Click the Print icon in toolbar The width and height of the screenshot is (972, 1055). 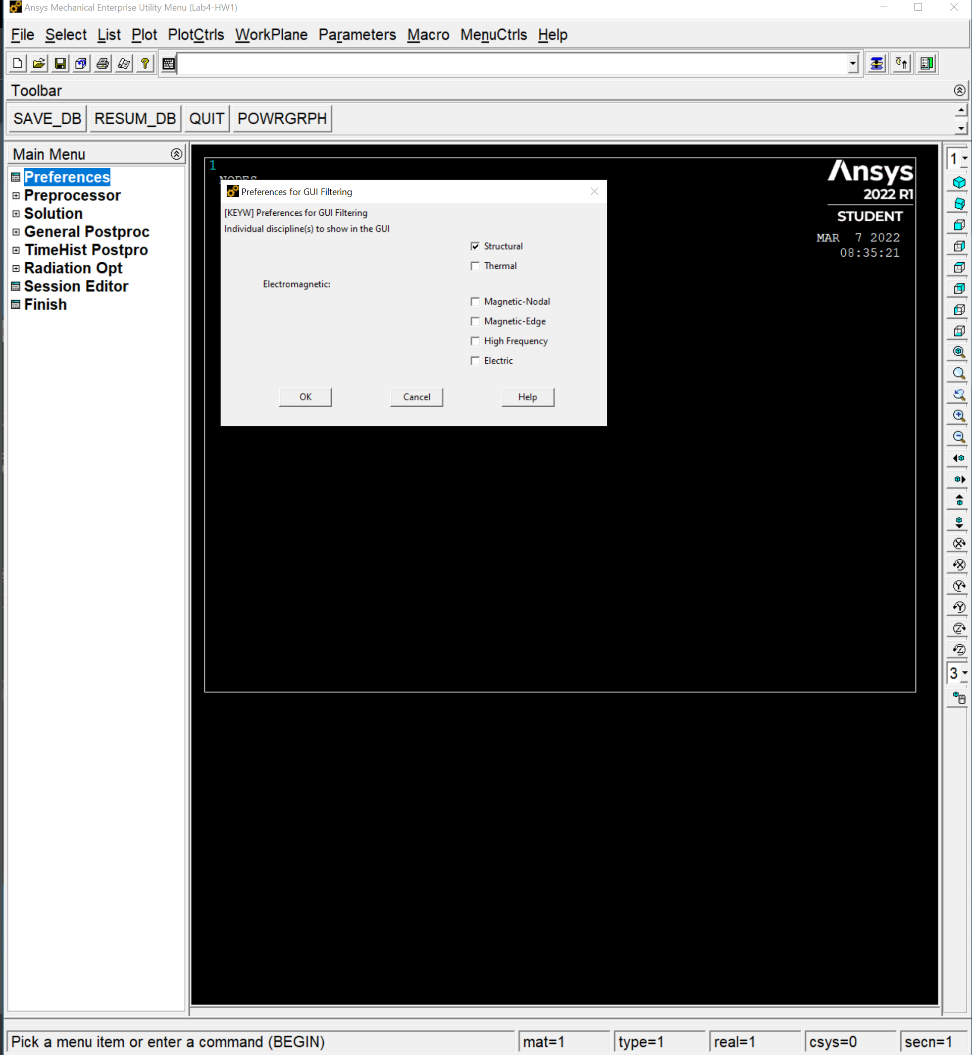pos(103,64)
